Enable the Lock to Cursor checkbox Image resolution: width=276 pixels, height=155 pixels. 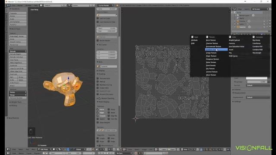[98, 18]
